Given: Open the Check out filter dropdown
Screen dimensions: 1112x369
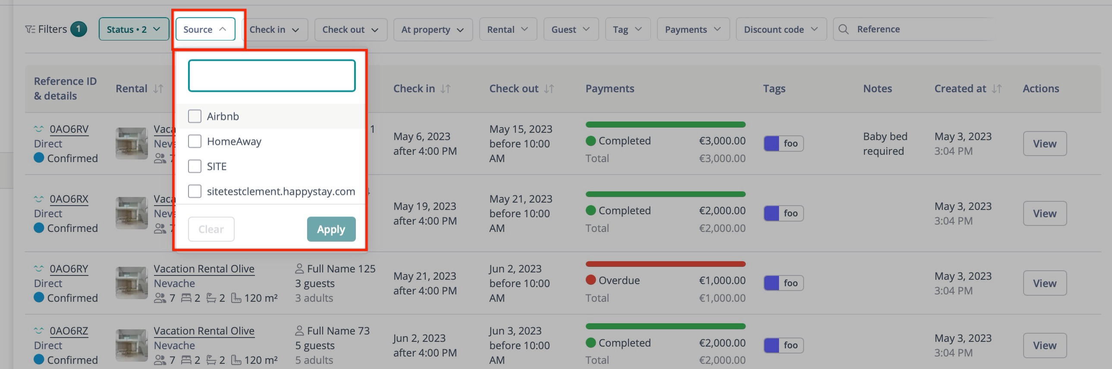Looking at the screenshot, I should [x=351, y=29].
